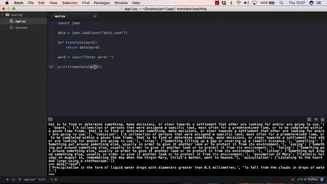Open the Packages menu
Screen dimensions: 327x184
tap(102, 3)
